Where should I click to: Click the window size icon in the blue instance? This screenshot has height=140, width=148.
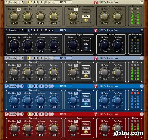pos(46,86)
